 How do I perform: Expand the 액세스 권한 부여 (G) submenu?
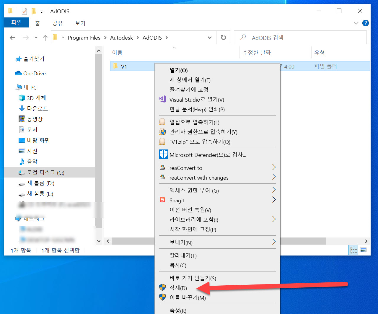[x=217, y=191]
